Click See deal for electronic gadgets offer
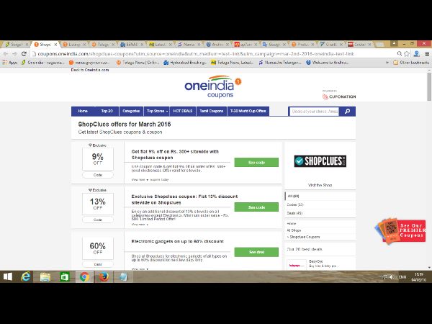 point(256,252)
